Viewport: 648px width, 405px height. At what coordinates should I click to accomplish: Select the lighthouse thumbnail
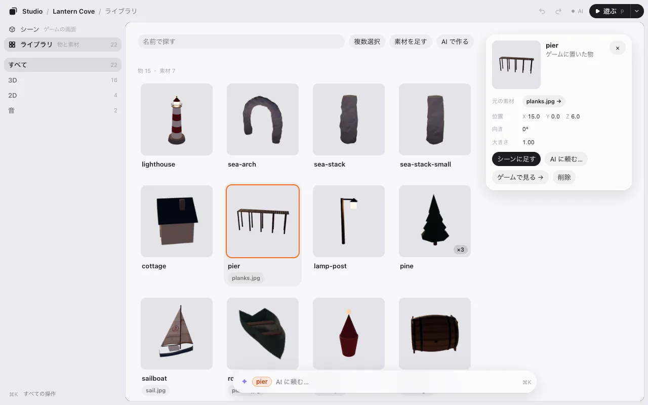pos(177,119)
